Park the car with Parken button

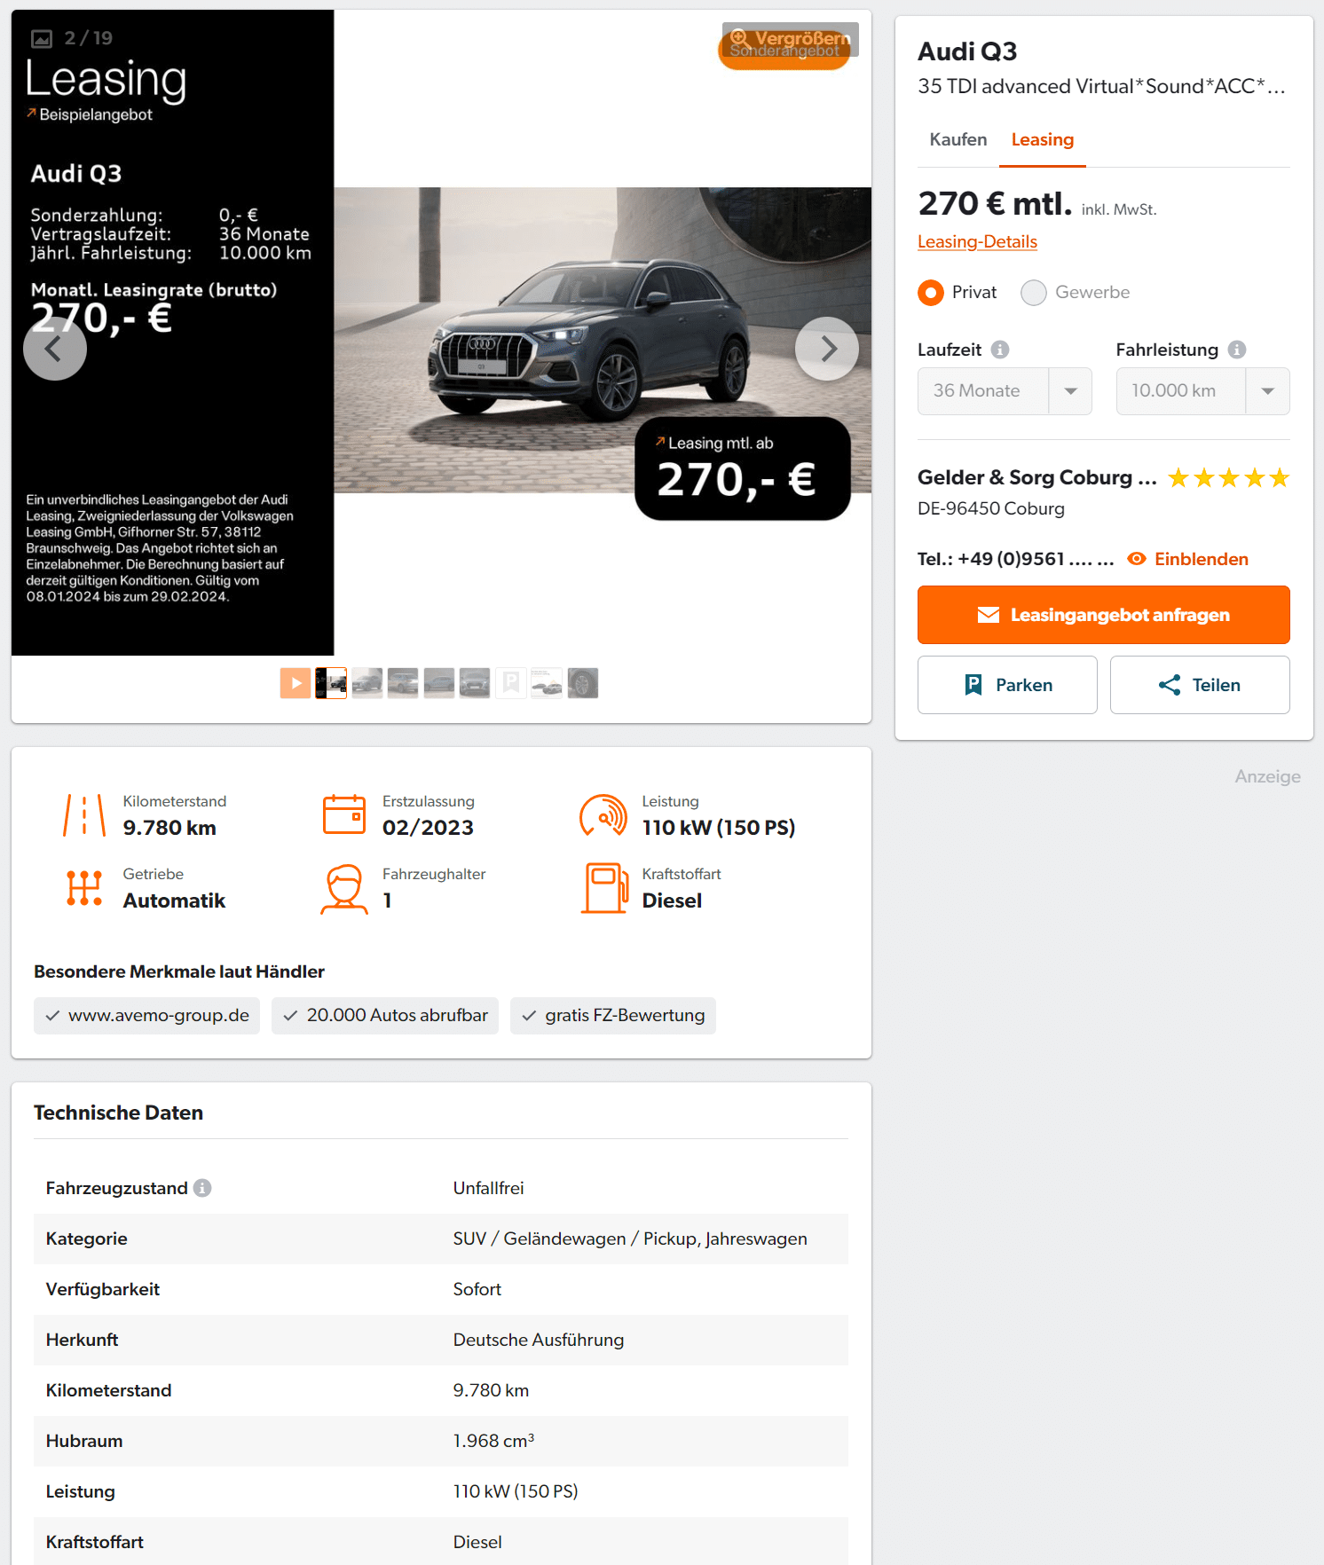1007,685
